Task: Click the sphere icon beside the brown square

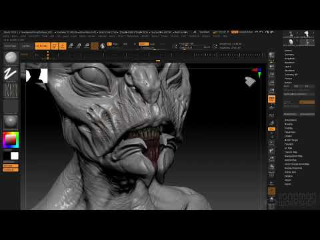Action: (103, 46)
